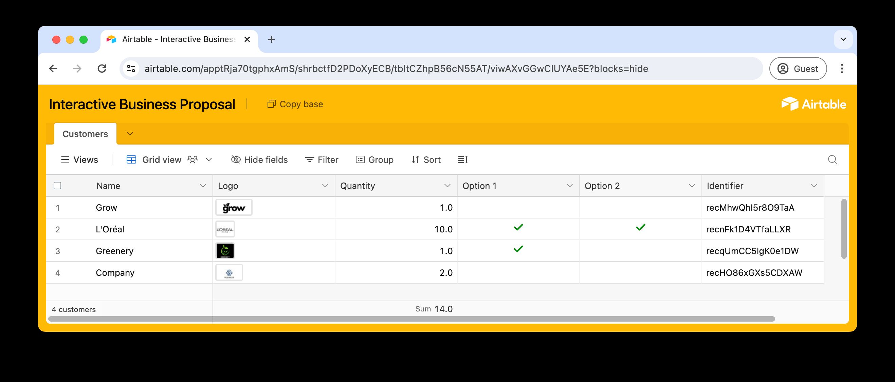
Task: Click the Guest account menu
Action: point(798,69)
